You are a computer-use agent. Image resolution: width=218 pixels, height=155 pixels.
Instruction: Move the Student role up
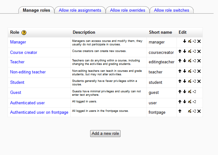[x=180, y=81]
